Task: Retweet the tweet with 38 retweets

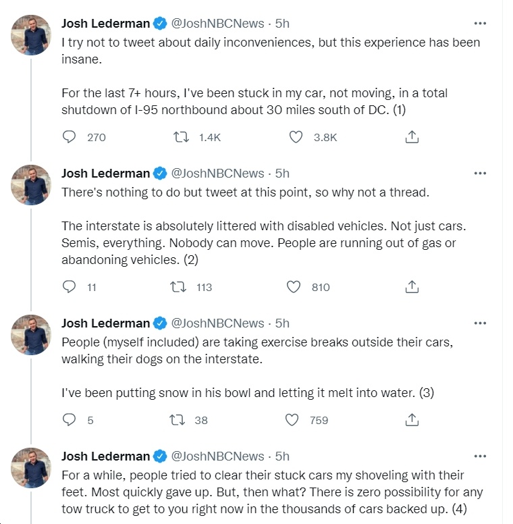Action: (x=177, y=420)
